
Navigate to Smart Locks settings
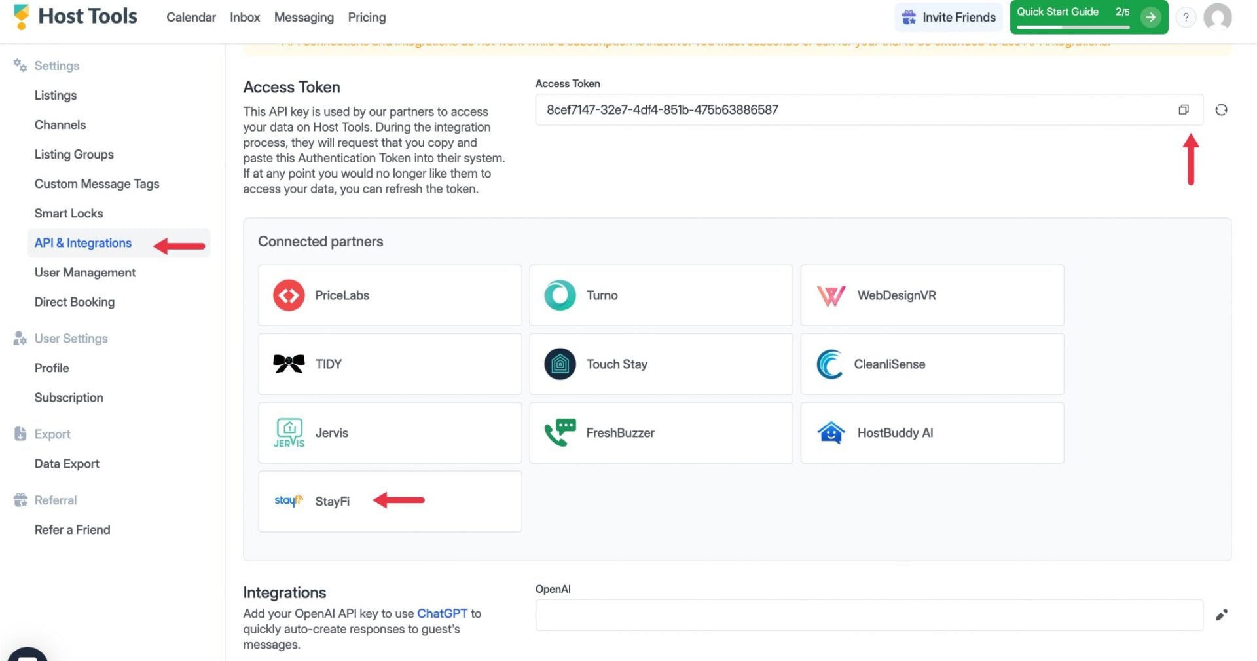[x=69, y=214]
